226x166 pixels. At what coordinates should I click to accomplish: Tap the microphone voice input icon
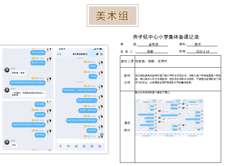click(60, 146)
